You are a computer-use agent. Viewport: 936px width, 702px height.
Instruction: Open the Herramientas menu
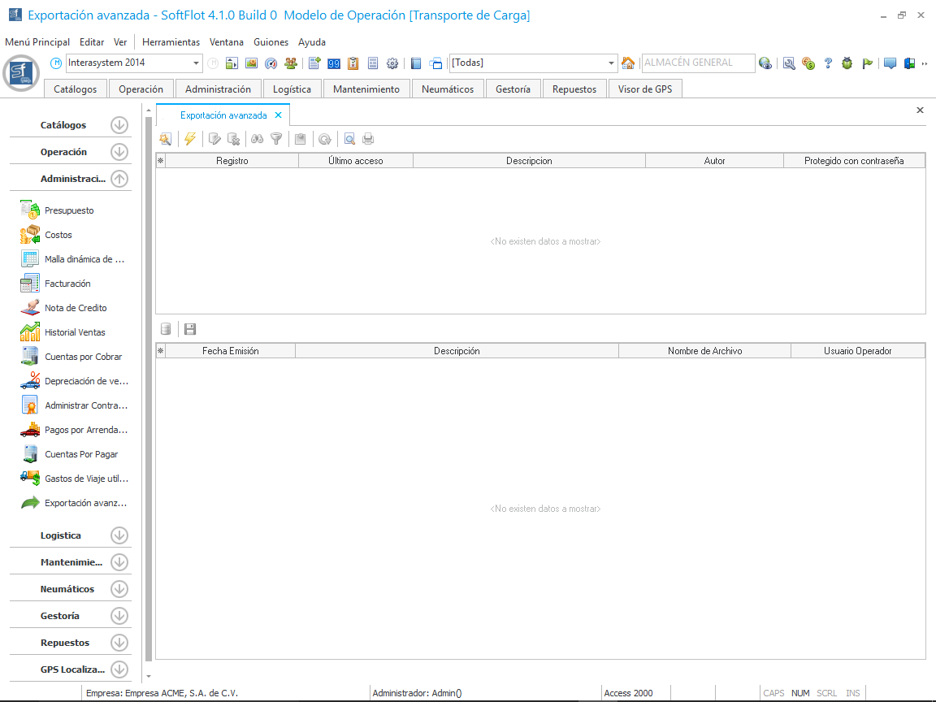click(171, 42)
